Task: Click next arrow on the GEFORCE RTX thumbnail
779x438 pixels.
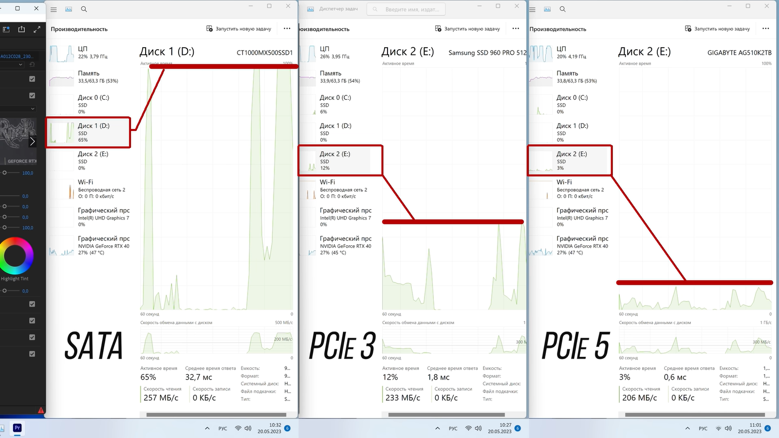Action: point(32,142)
